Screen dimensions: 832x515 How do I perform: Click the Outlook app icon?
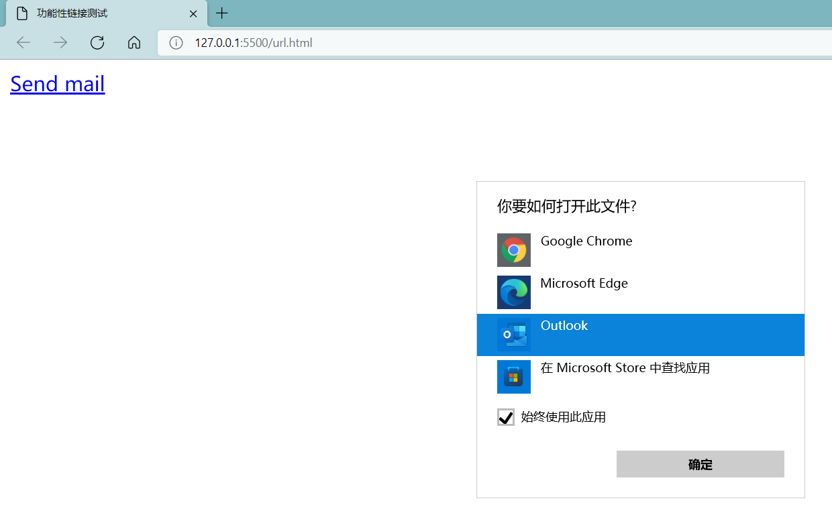coord(514,335)
